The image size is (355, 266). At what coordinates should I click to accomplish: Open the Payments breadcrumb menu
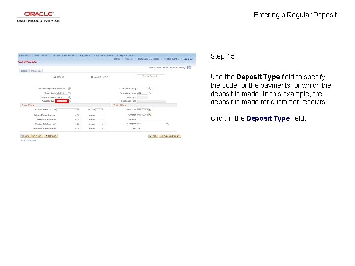pyautogui.click(x=85, y=55)
